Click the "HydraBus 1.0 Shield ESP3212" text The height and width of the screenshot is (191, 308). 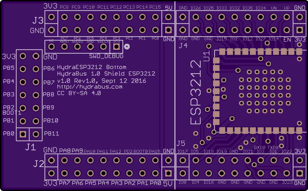(106, 74)
